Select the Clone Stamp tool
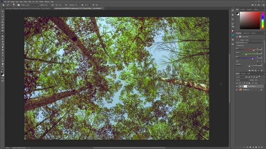The height and width of the screenshot is (149, 266). coord(2,36)
